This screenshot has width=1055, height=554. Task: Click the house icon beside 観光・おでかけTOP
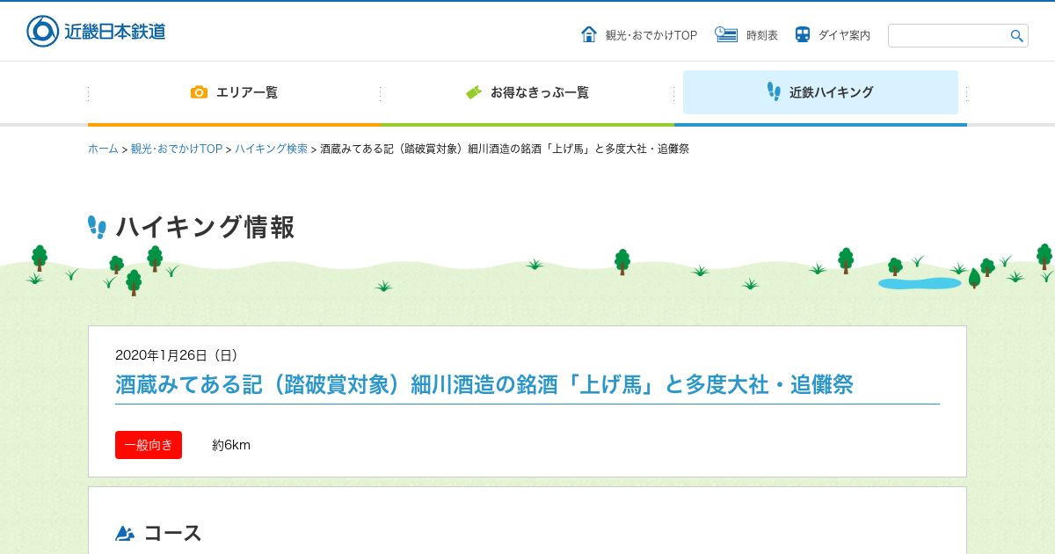click(x=589, y=34)
